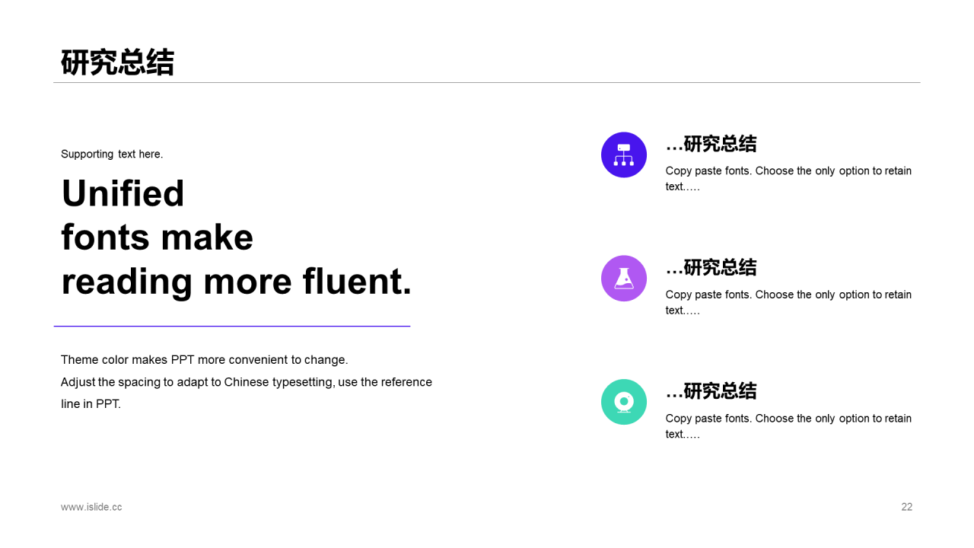Select the 'Supporting text here.' line
This screenshot has height=548, width=974.
click(x=112, y=154)
